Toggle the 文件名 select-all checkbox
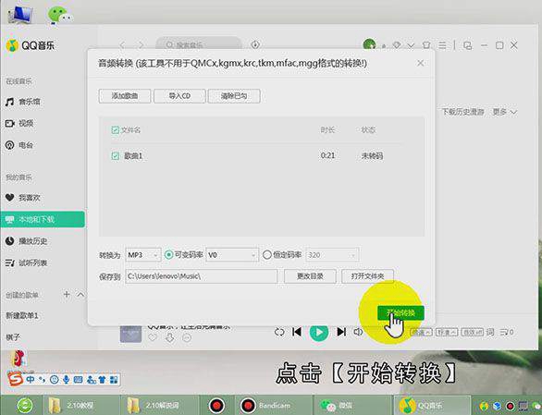 (x=115, y=130)
